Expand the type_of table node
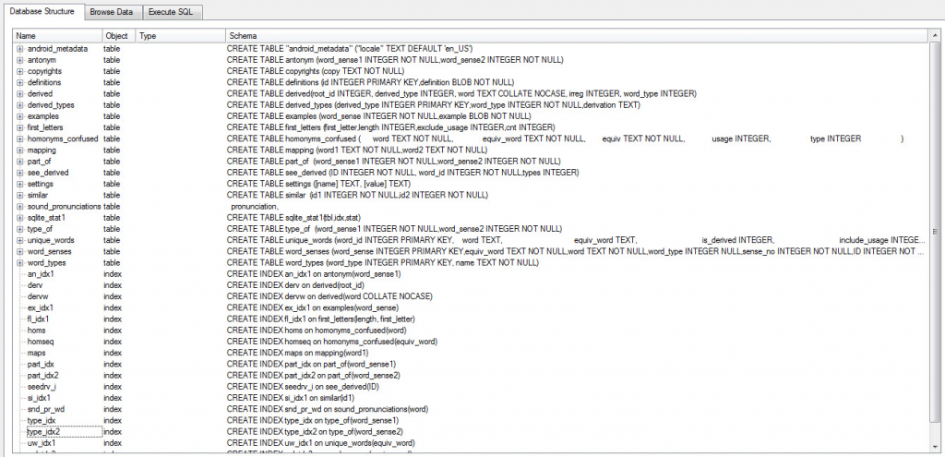 [x=19, y=229]
